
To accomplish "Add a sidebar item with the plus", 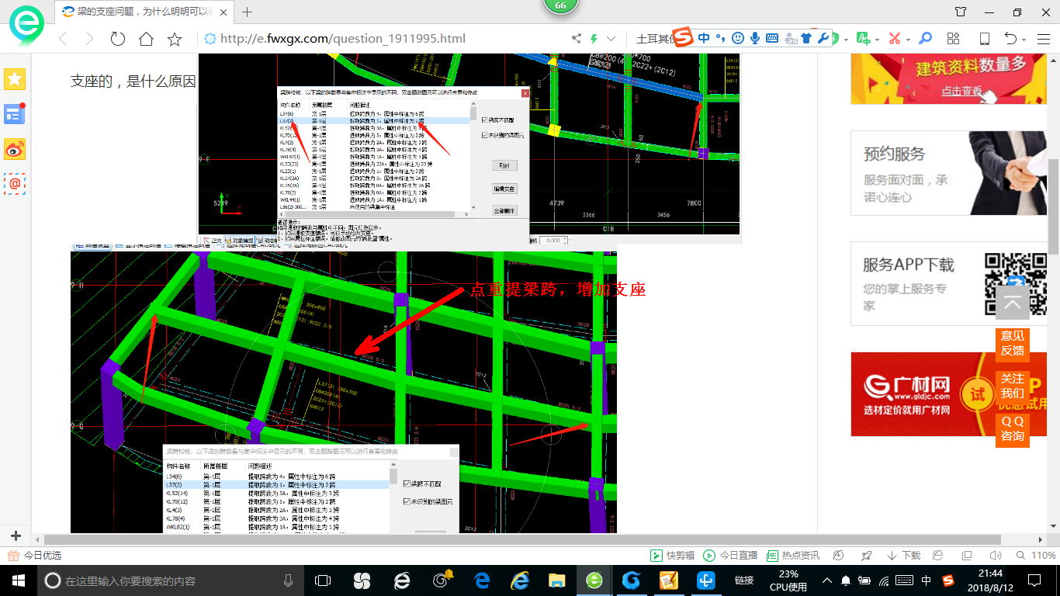I will (16, 535).
